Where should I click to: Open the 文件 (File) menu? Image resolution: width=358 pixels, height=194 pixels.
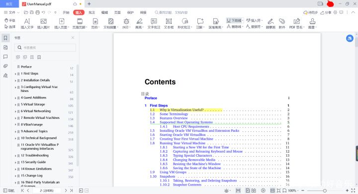click(11, 12)
